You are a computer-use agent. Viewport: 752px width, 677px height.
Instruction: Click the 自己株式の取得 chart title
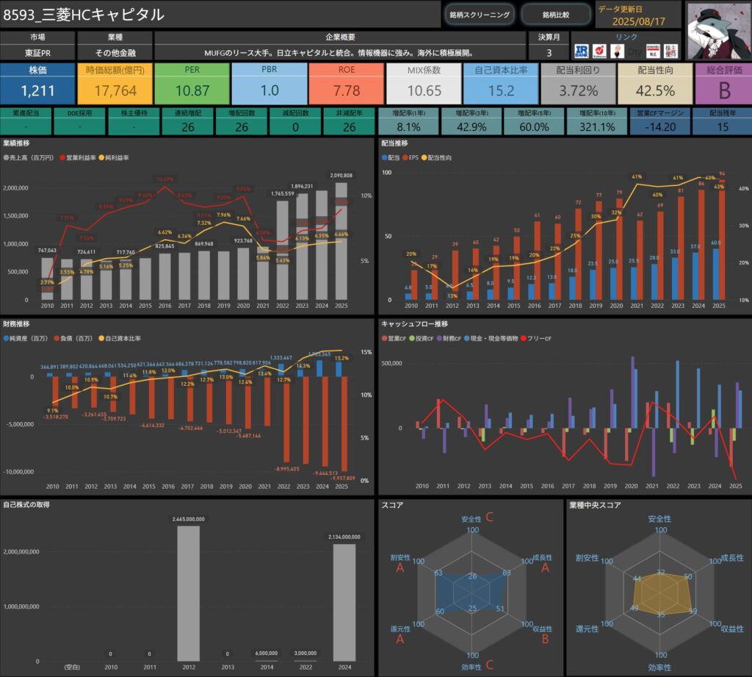(x=26, y=505)
